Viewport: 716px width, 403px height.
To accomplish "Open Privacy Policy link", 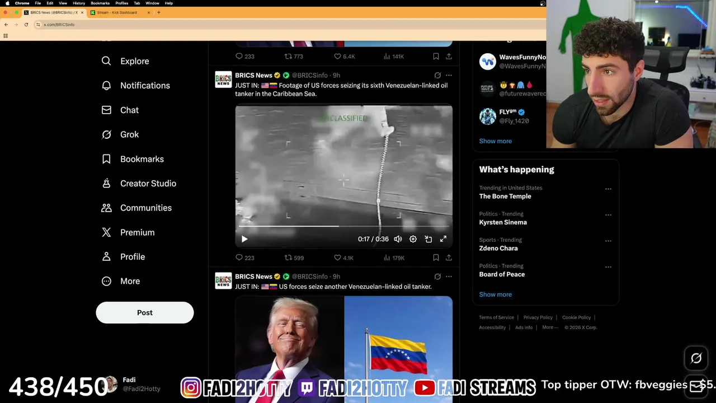I will tap(538, 317).
